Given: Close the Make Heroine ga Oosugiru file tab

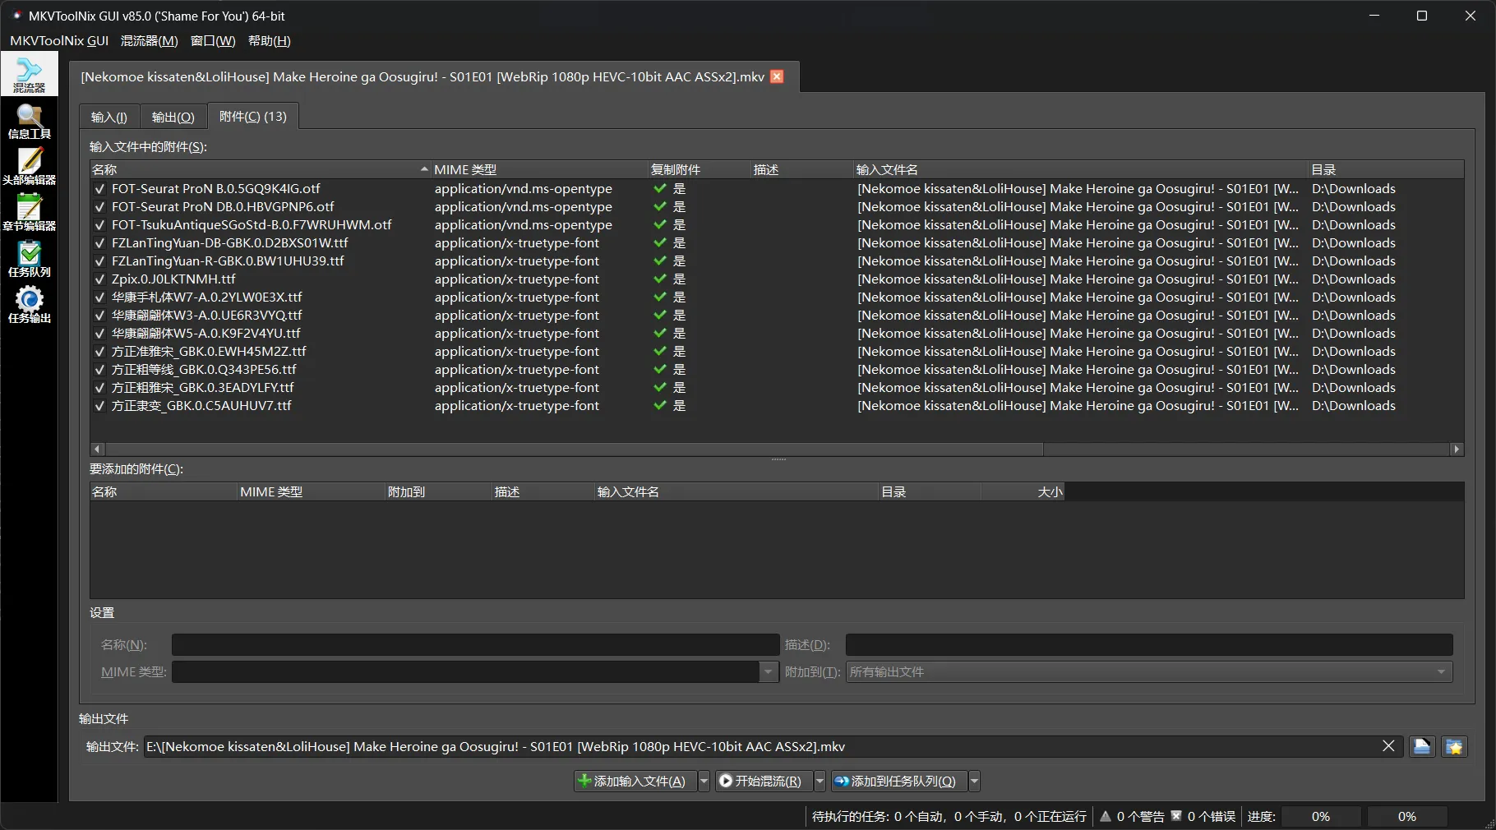Looking at the screenshot, I should [777, 76].
